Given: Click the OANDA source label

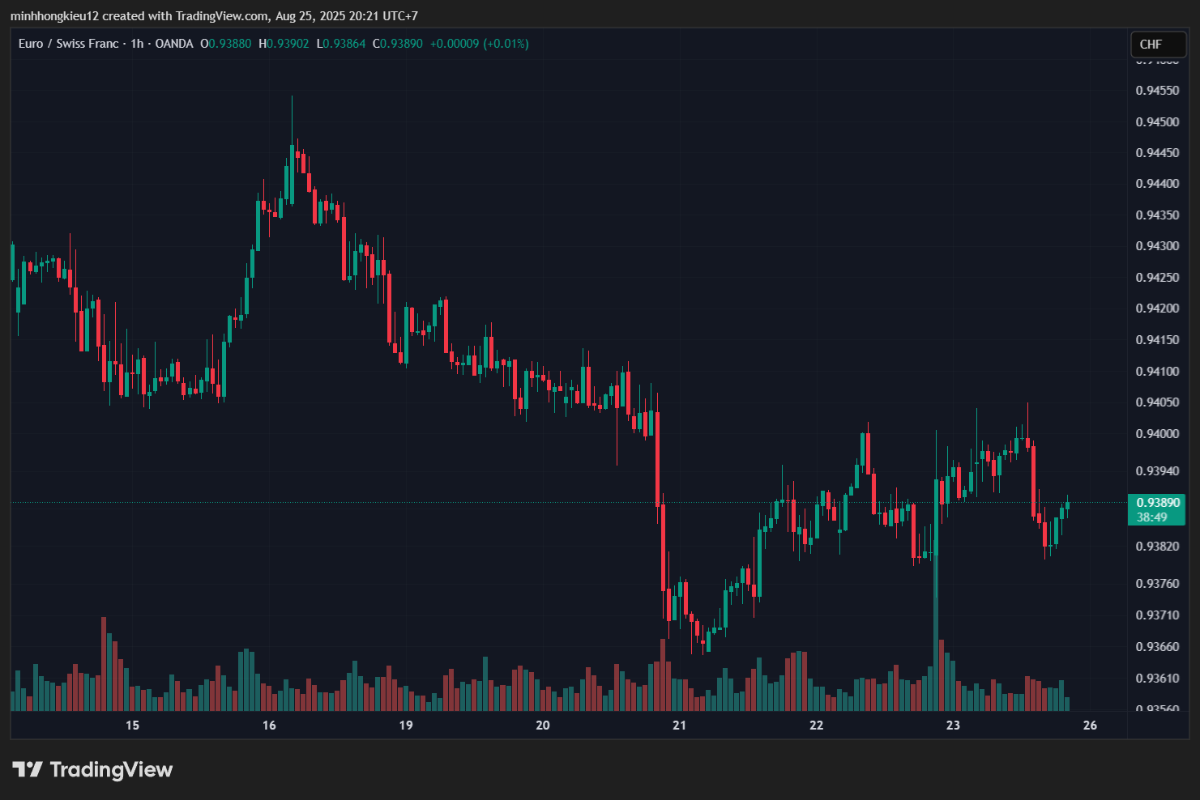Looking at the screenshot, I should point(174,44).
